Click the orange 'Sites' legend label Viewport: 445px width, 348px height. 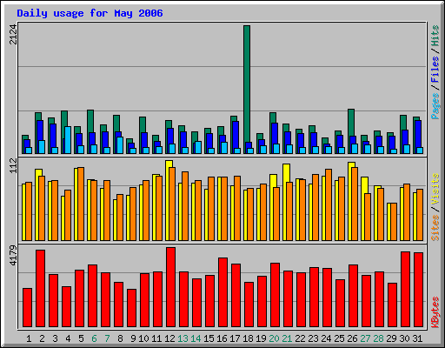click(x=435, y=228)
